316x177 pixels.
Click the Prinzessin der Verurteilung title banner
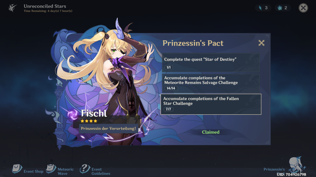tap(108, 128)
